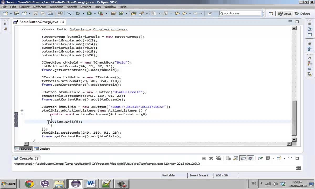Screen dimensions: 315x189
Task: Click the Remove Launch console icon
Action: tap(211, 158)
